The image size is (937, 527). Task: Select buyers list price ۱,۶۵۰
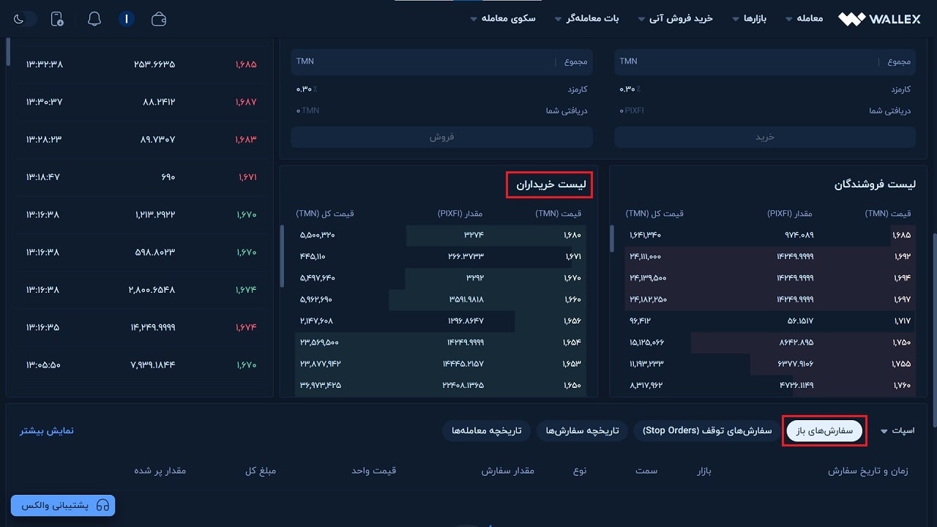coord(573,384)
